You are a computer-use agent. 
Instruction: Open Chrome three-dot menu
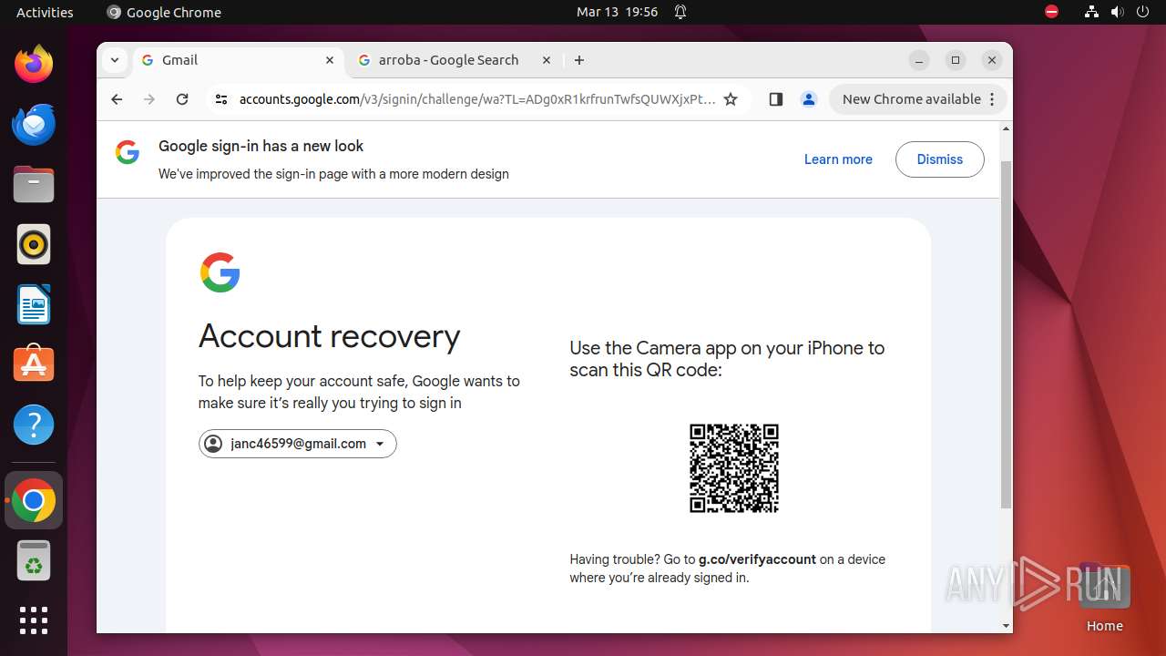pyautogui.click(x=992, y=99)
